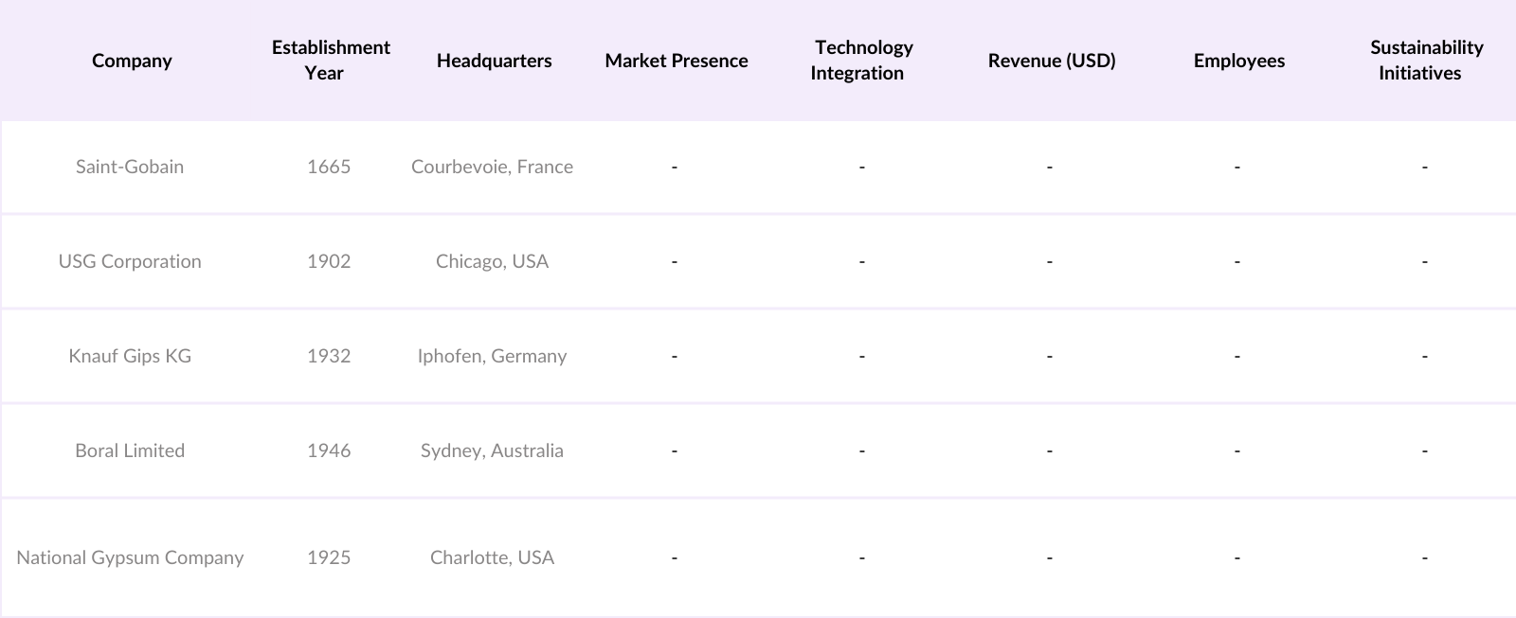Select the Establishment Year column header

click(331, 61)
